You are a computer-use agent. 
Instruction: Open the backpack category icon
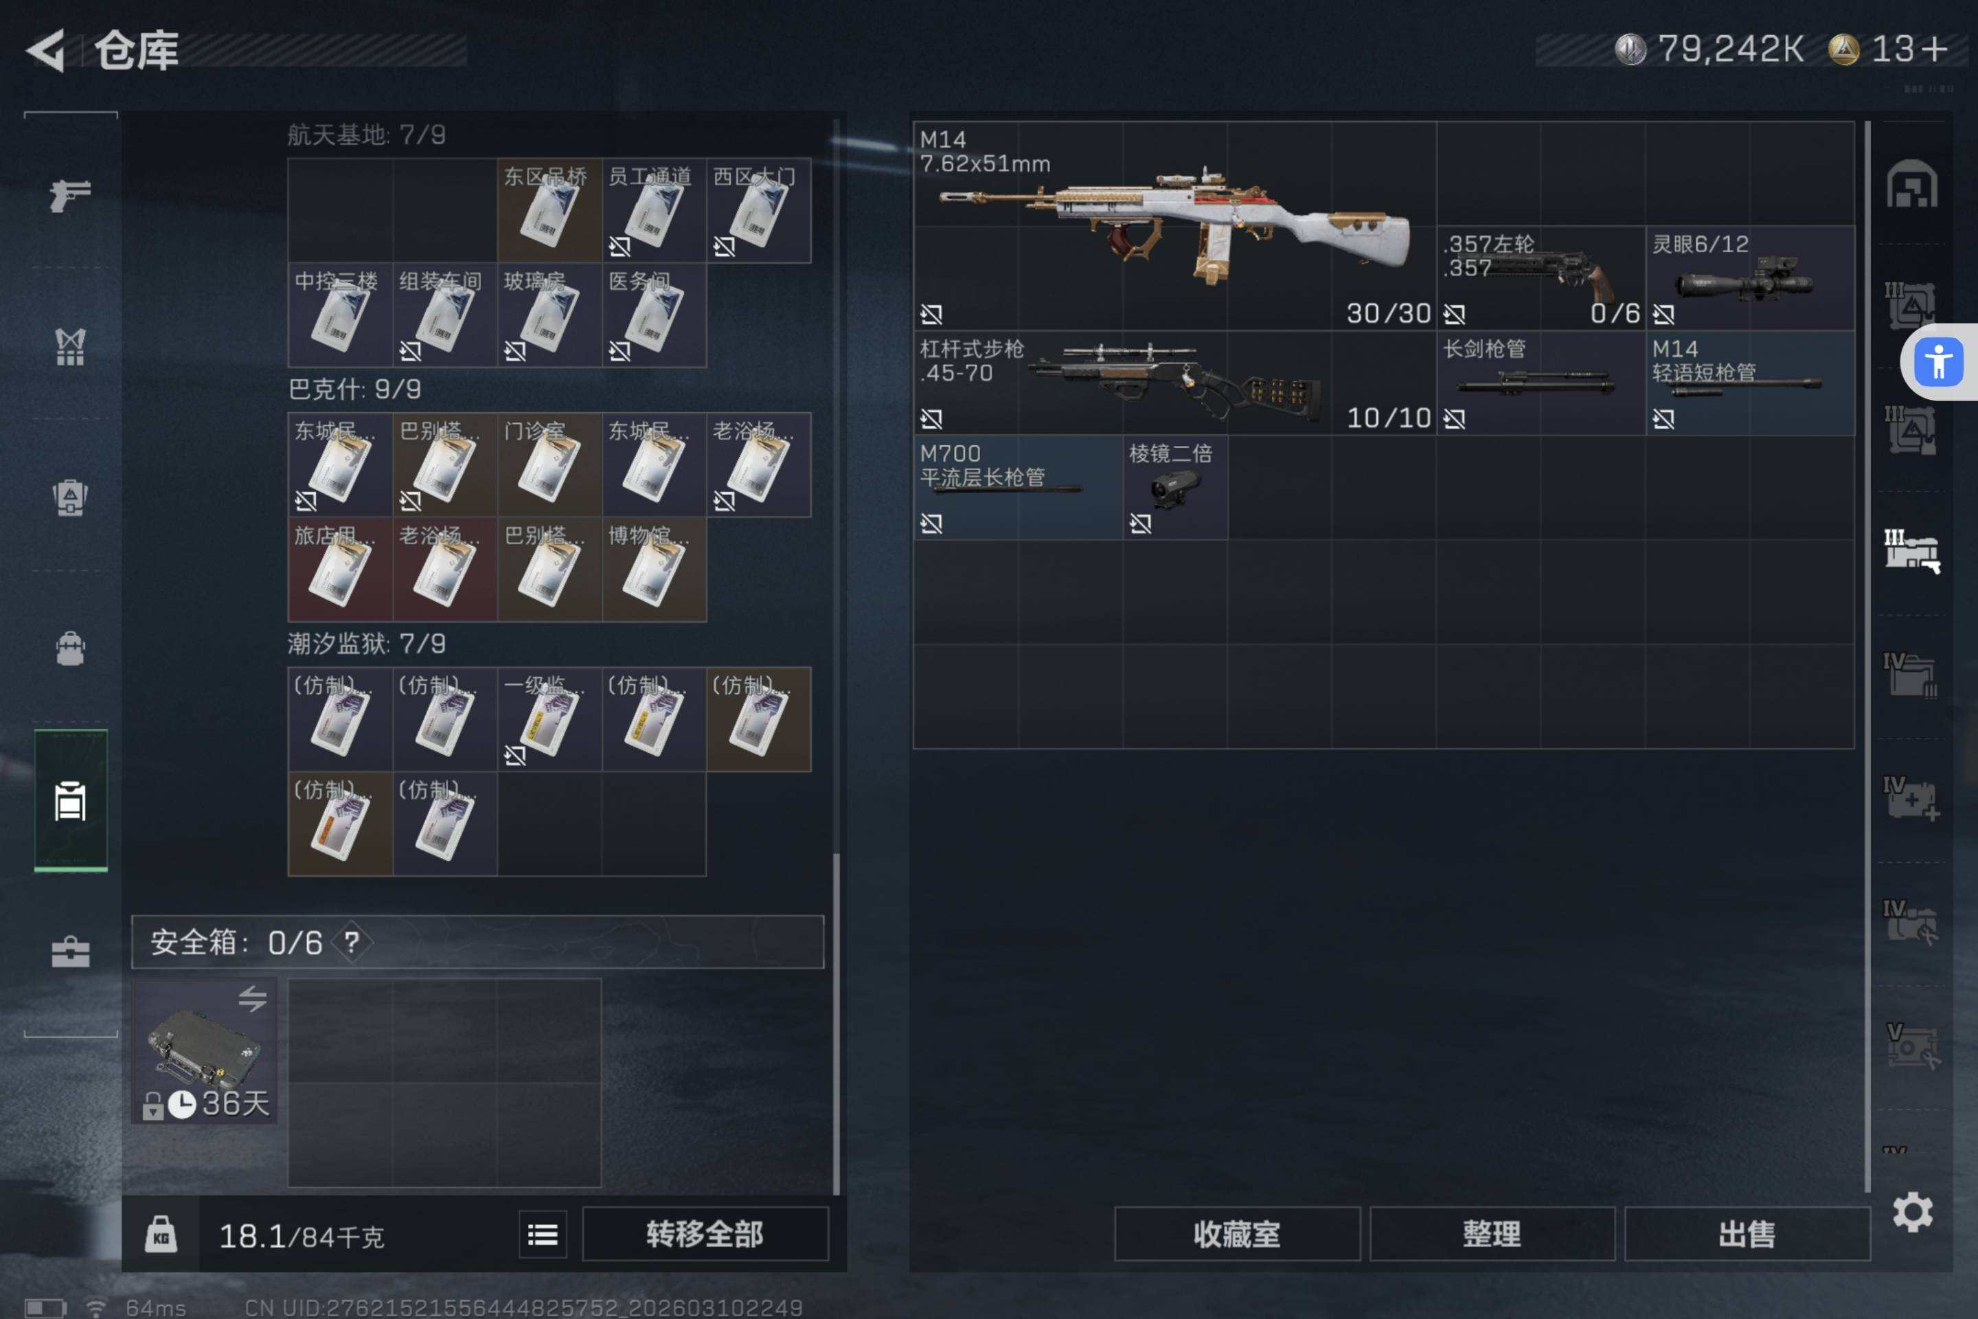(x=70, y=649)
